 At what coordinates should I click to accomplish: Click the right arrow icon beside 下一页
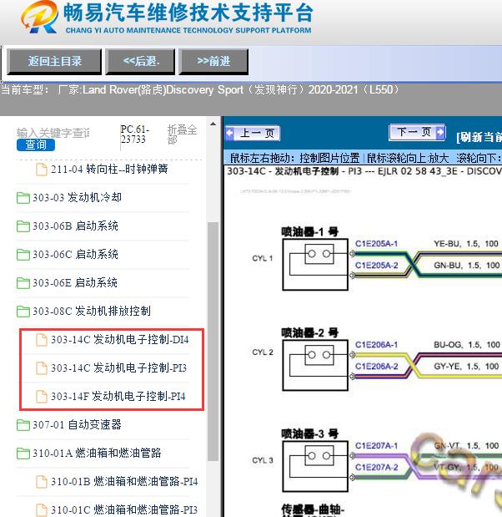440,132
